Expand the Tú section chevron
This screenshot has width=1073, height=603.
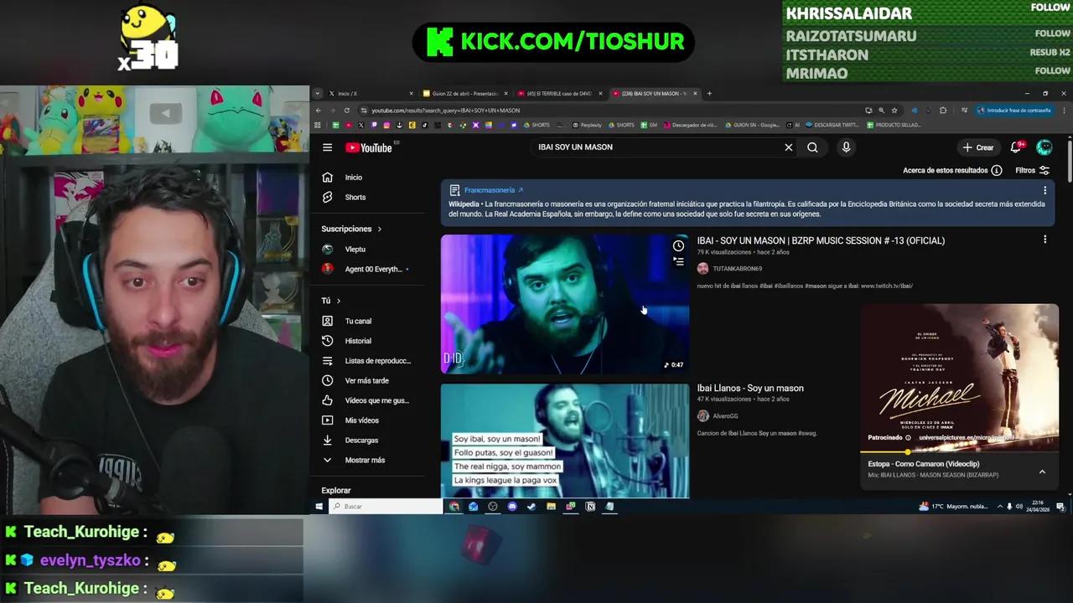coord(339,301)
